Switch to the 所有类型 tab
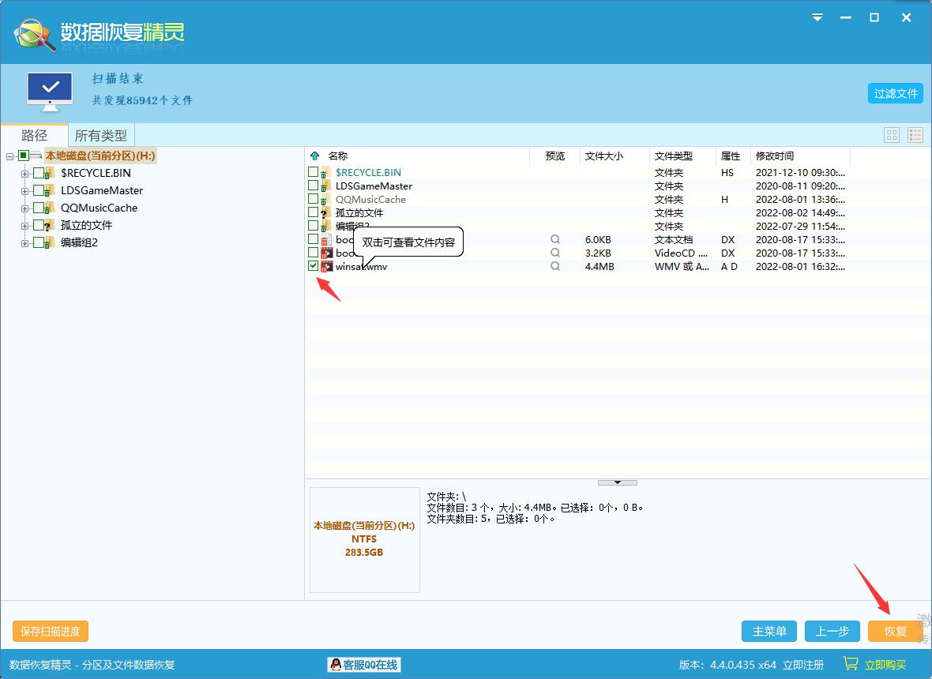932x679 pixels. [x=100, y=134]
